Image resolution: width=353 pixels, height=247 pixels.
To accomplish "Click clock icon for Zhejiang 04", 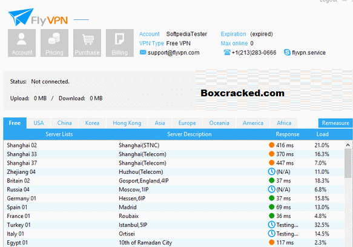I will pos(271,171).
